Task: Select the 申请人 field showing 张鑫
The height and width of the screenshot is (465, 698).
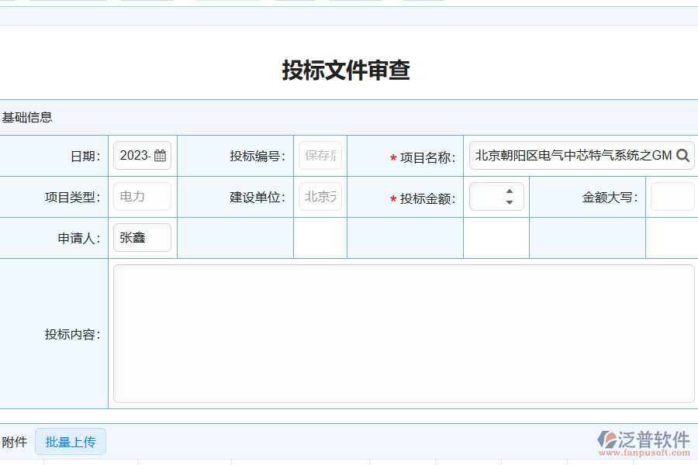Action: click(x=142, y=237)
